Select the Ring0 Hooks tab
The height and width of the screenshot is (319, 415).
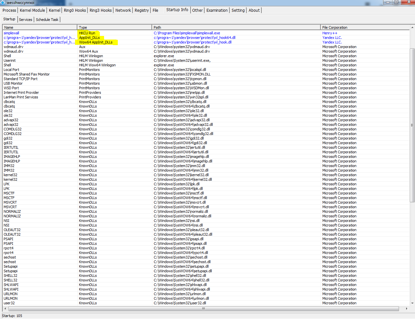[x=75, y=10]
